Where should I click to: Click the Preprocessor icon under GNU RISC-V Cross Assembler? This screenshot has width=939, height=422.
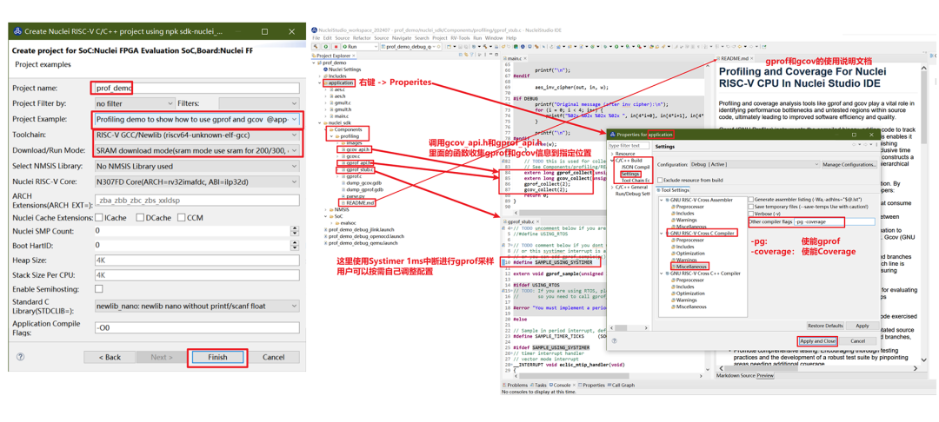pos(672,206)
